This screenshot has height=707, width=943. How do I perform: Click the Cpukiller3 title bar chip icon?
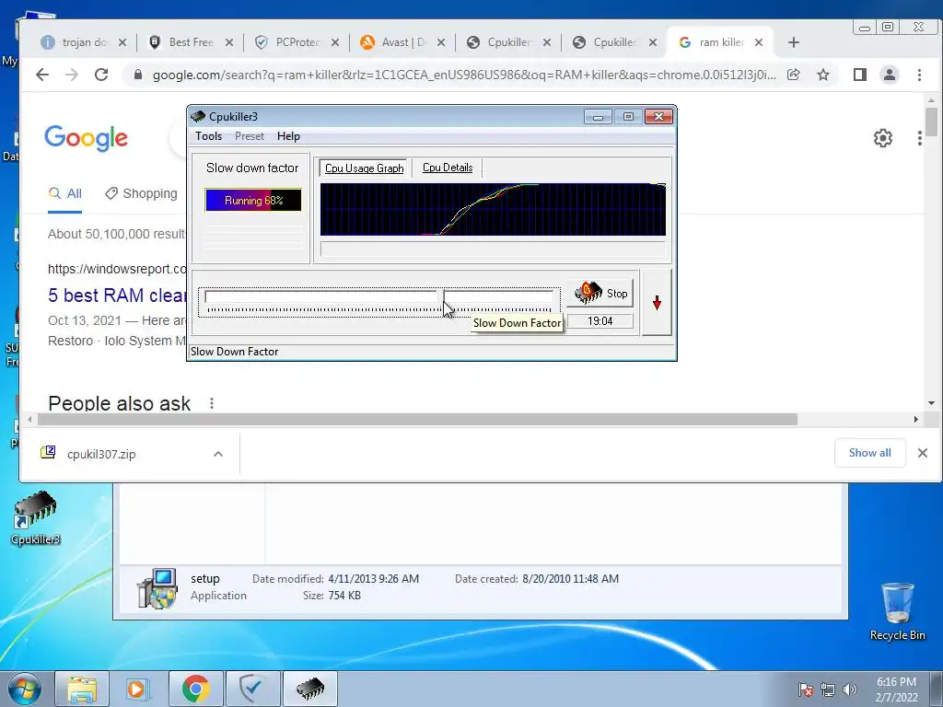tap(198, 116)
